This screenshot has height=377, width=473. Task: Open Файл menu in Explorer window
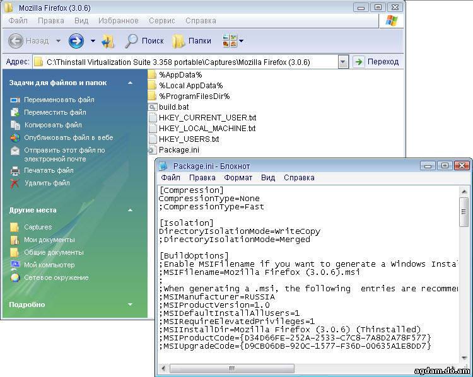[x=18, y=21]
